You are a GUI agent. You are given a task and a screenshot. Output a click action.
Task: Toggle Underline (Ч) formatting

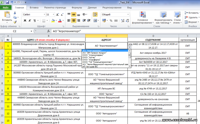(x=35, y=20)
